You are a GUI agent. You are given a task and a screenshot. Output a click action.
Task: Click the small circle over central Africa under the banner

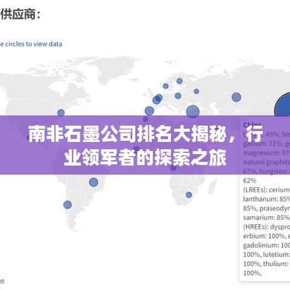point(173,167)
